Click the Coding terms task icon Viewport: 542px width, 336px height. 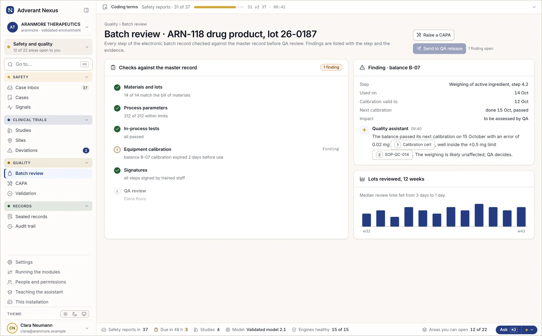tap(105, 7)
